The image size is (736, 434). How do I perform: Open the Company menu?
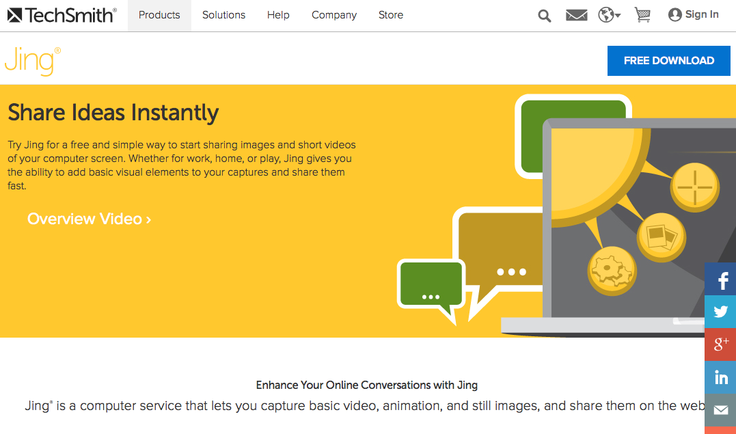[334, 16]
